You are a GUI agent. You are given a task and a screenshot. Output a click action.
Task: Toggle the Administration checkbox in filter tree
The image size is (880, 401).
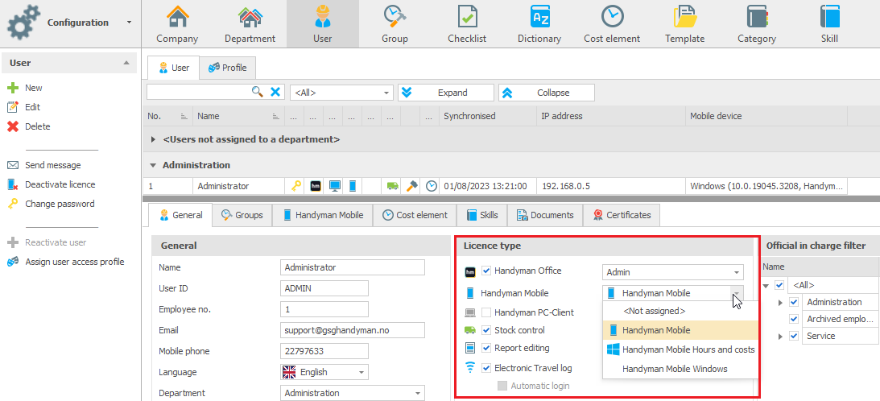[x=794, y=302]
